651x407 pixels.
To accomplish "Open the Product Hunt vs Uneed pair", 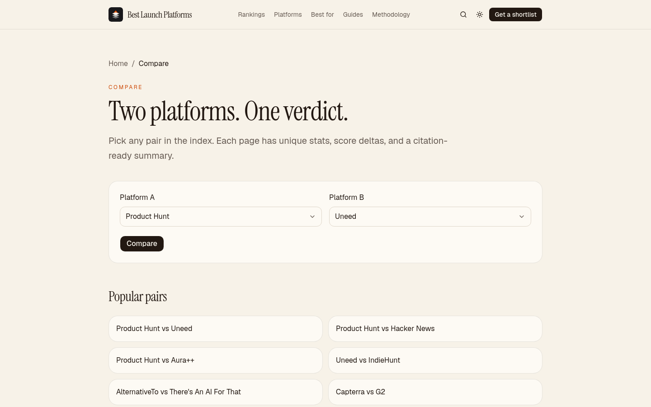I will (x=216, y=329).
